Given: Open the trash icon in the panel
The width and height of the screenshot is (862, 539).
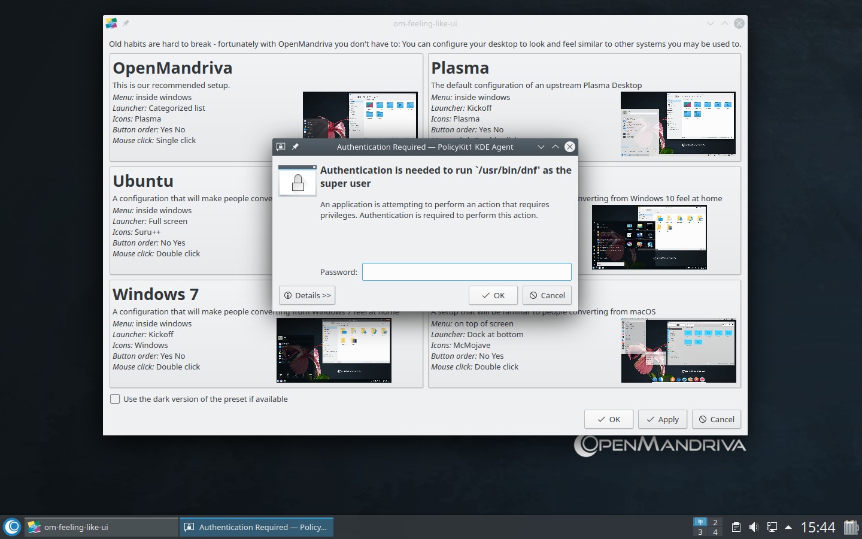Looking at the screenshot, I should pos(851,527).
